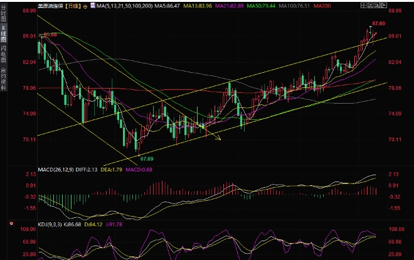The image size is (414, 260).
Task: Click the second chart tool icon at top right
Action: point(371,5)
